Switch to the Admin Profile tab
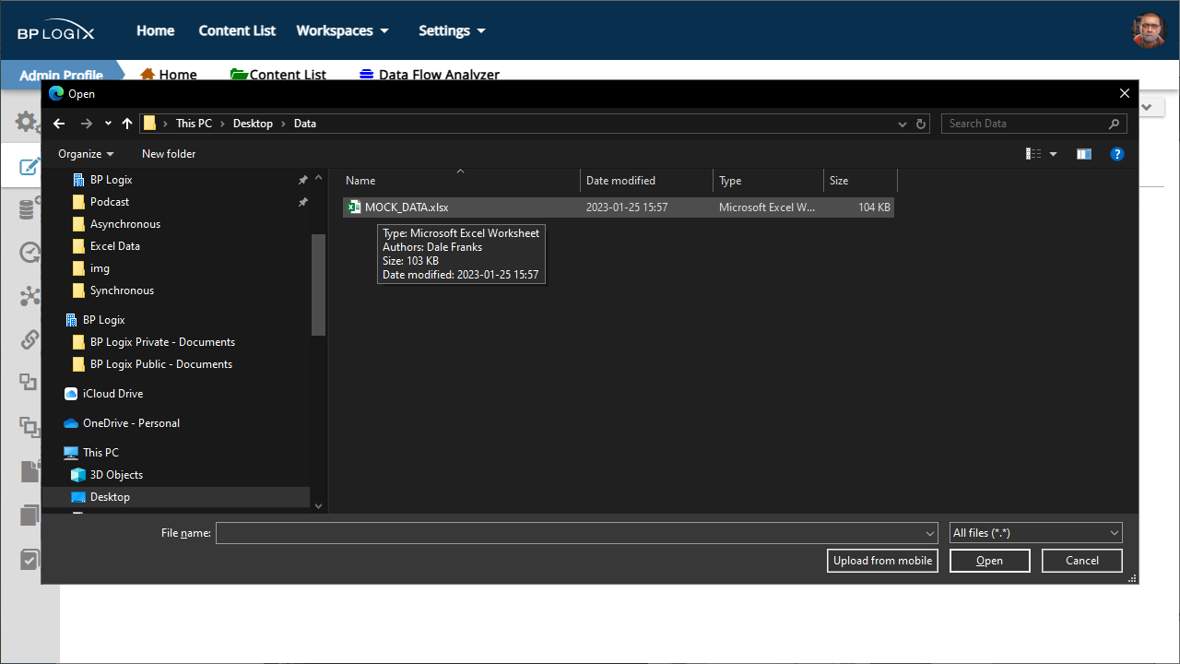The height and width of the screenshot is (664, 1180). coord(61,75)
